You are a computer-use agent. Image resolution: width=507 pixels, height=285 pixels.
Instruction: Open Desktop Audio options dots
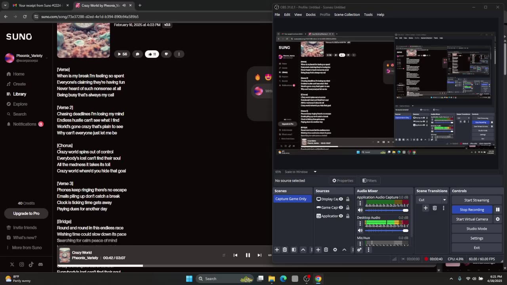pos(360,224)
